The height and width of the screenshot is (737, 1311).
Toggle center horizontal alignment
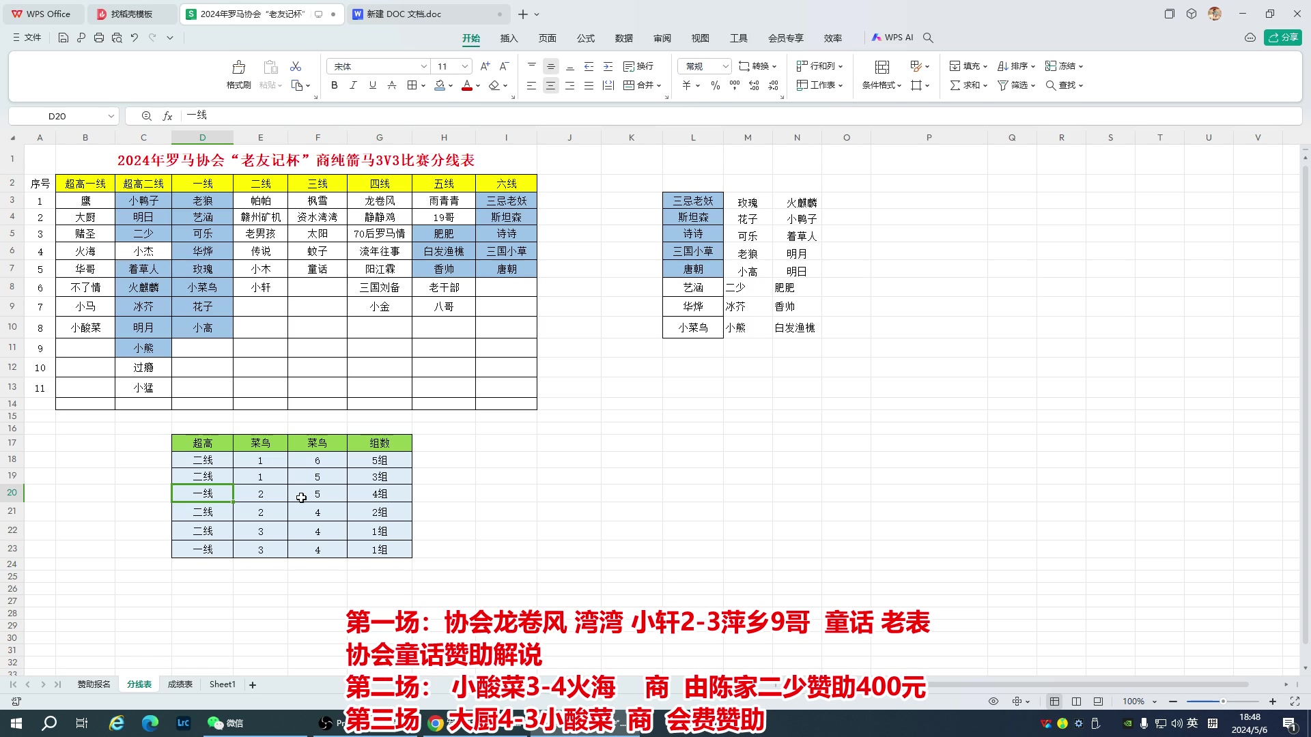(550, 85)
